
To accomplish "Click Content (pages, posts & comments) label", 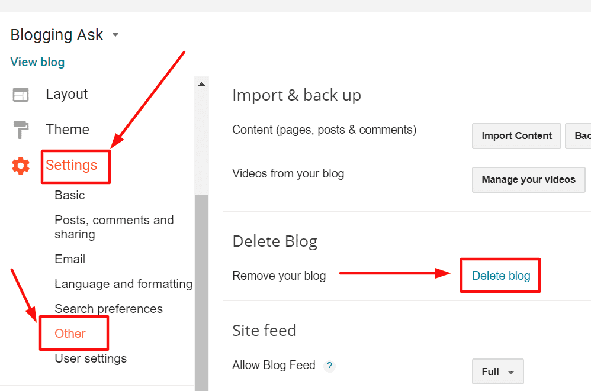I will point(324,130).
